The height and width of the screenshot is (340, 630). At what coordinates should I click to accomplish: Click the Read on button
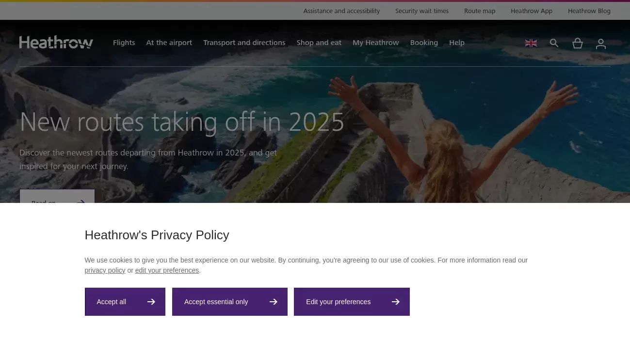57,196
